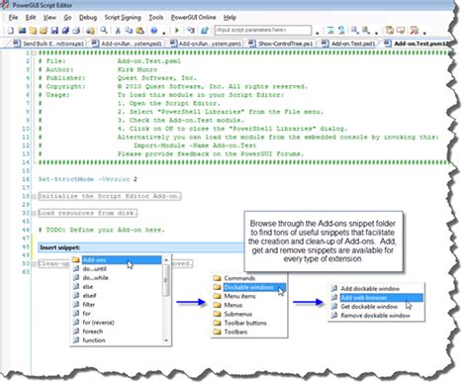Image resolution: width=469 pixels, height=390 pixels.
Task: Select the Add-on.Test.psm1 tab
Action: 417,44
